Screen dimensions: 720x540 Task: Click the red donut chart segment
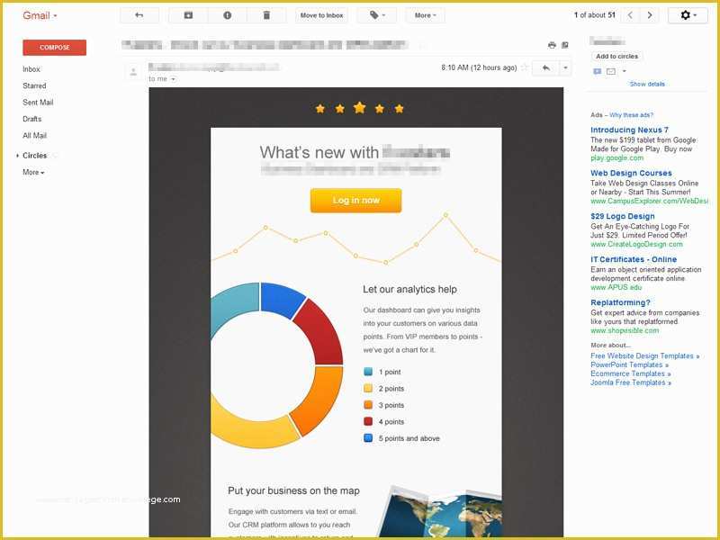[321, 333]
